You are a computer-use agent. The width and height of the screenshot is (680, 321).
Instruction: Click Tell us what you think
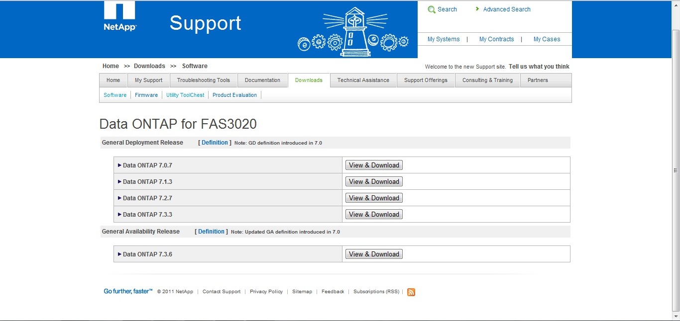point(539,67)
